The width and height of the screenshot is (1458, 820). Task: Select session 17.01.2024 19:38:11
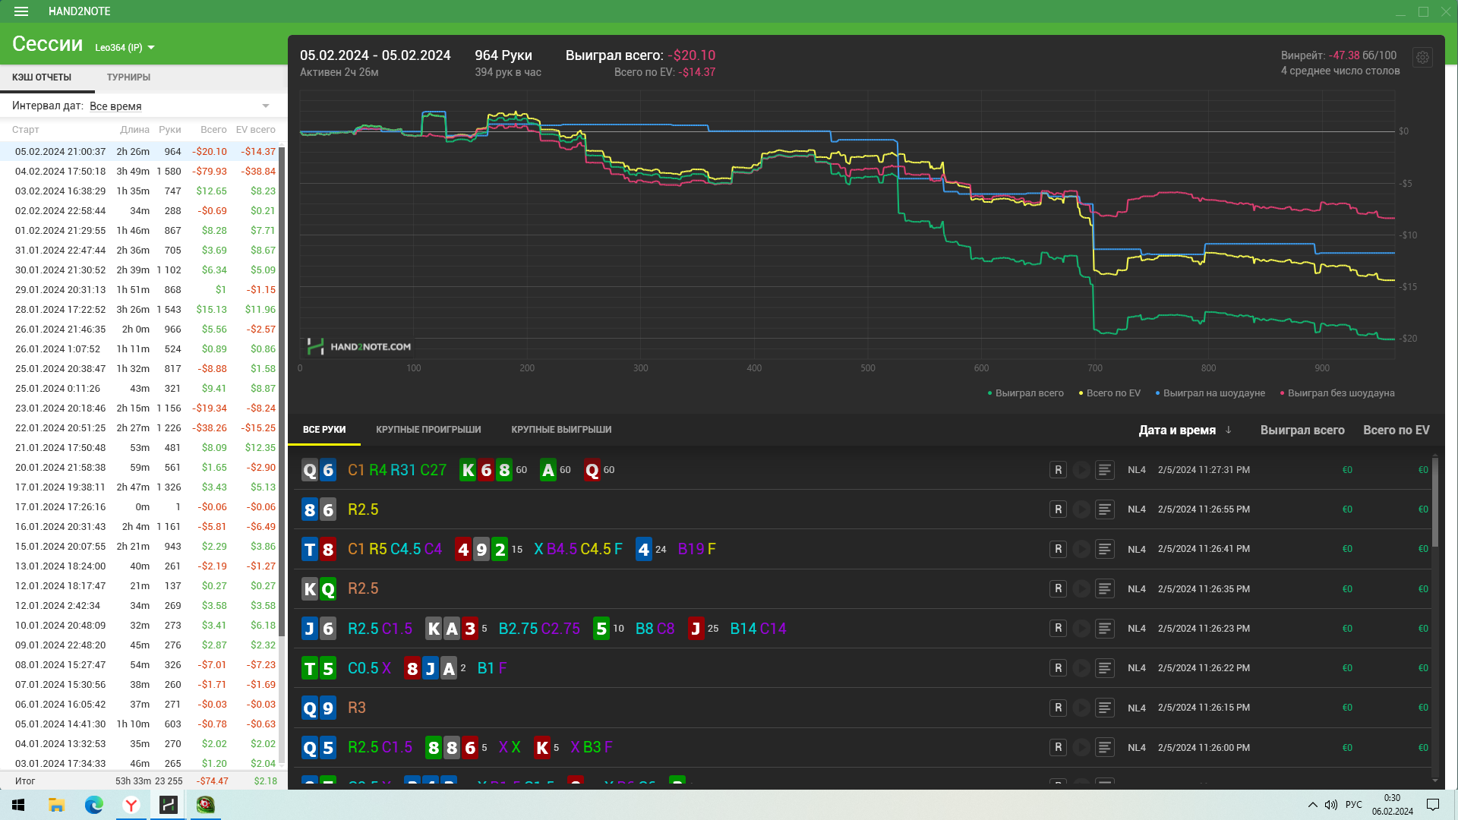point(140,487)
